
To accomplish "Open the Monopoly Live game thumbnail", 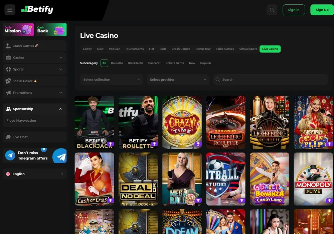I will (x=313, y=179).
